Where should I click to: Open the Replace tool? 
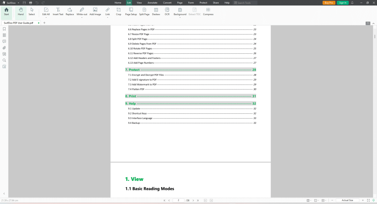pos(70,11)
